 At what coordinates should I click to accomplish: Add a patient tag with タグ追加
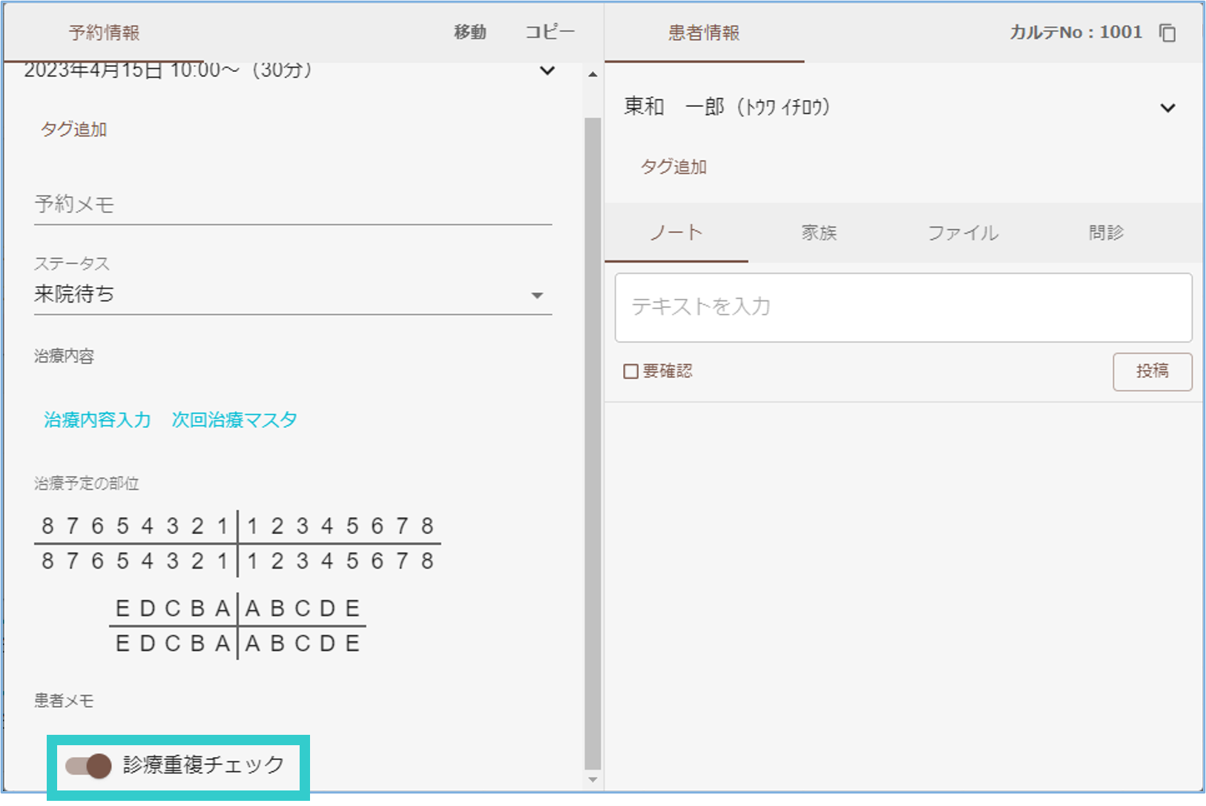(673, 167)
